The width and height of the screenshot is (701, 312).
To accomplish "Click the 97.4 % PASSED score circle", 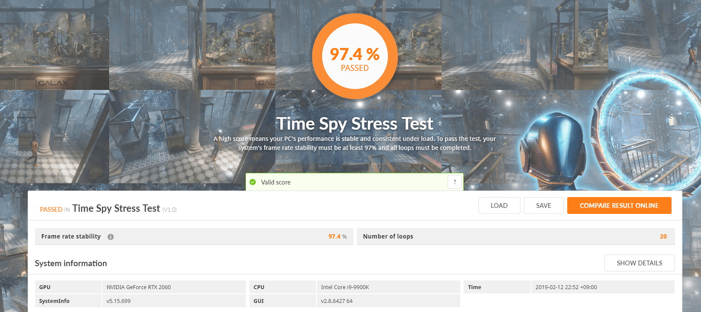I will (355, 56).
